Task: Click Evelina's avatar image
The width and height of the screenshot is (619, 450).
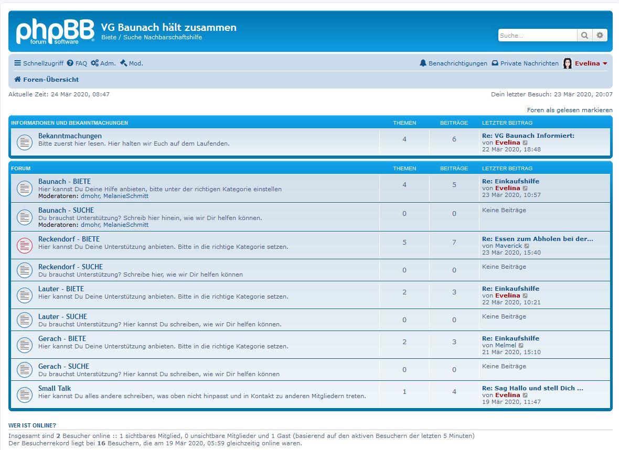Action: (568, 63)
